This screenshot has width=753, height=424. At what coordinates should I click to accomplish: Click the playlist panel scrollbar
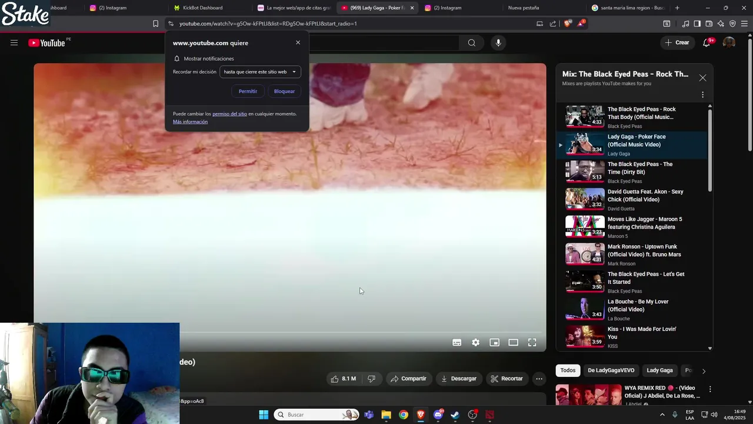pyautogui.click(x=709, y=150)
